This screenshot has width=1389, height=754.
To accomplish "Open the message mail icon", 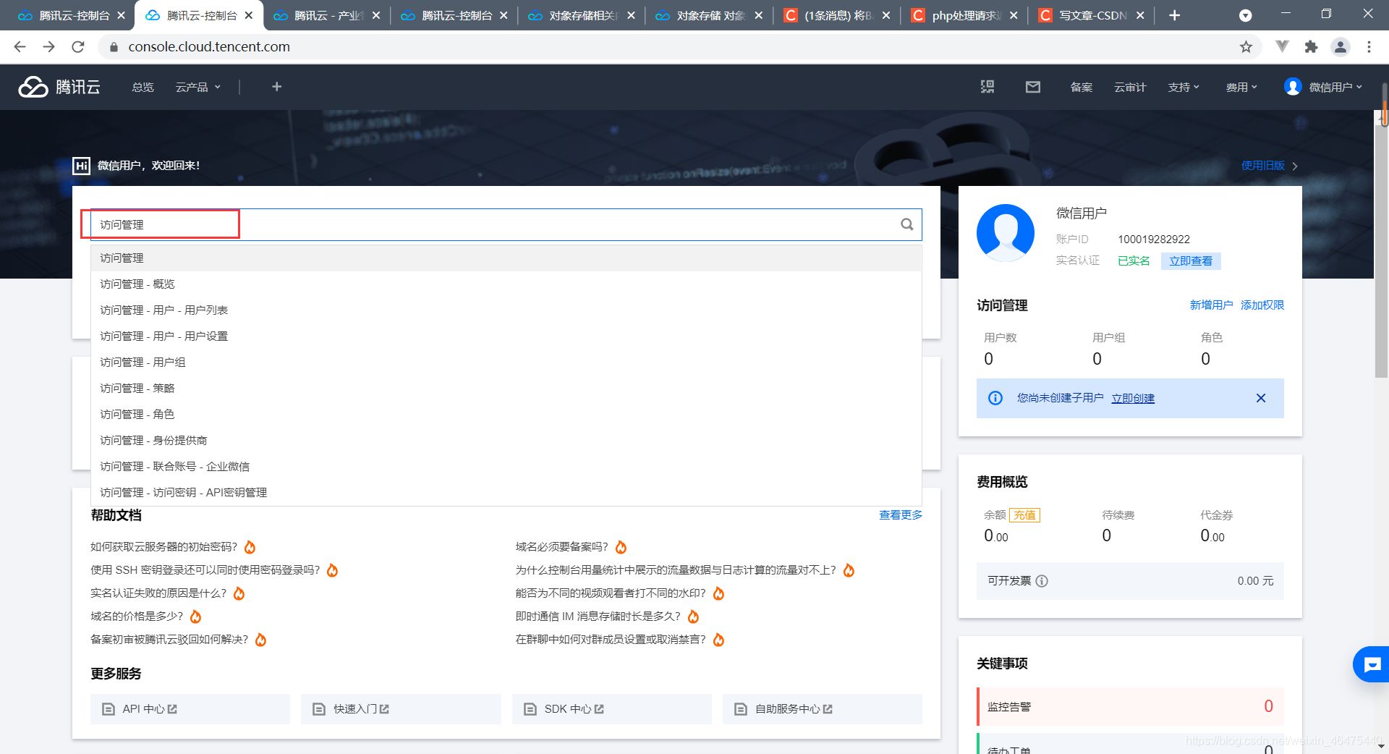I will pyautogui.click(x=1033, y=87).
